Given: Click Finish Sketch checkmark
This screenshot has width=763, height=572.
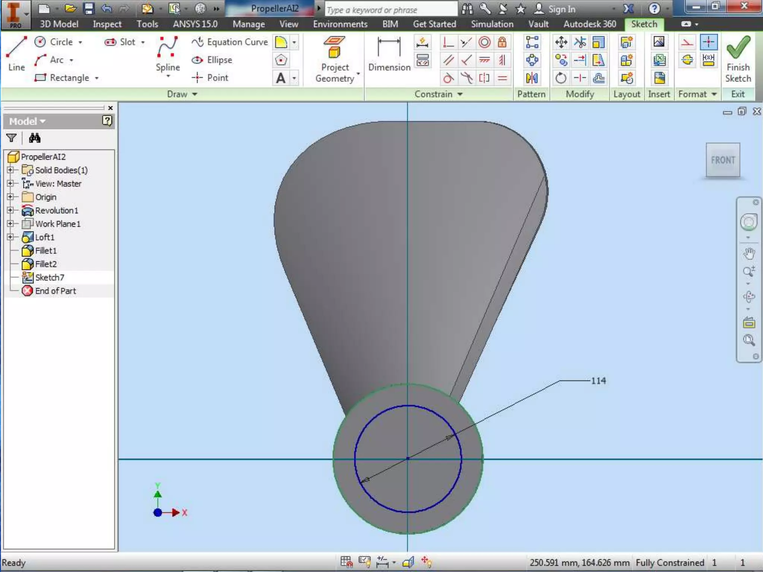Looking at the screenshot, I should pyautogui.click(x=738, y=48).
